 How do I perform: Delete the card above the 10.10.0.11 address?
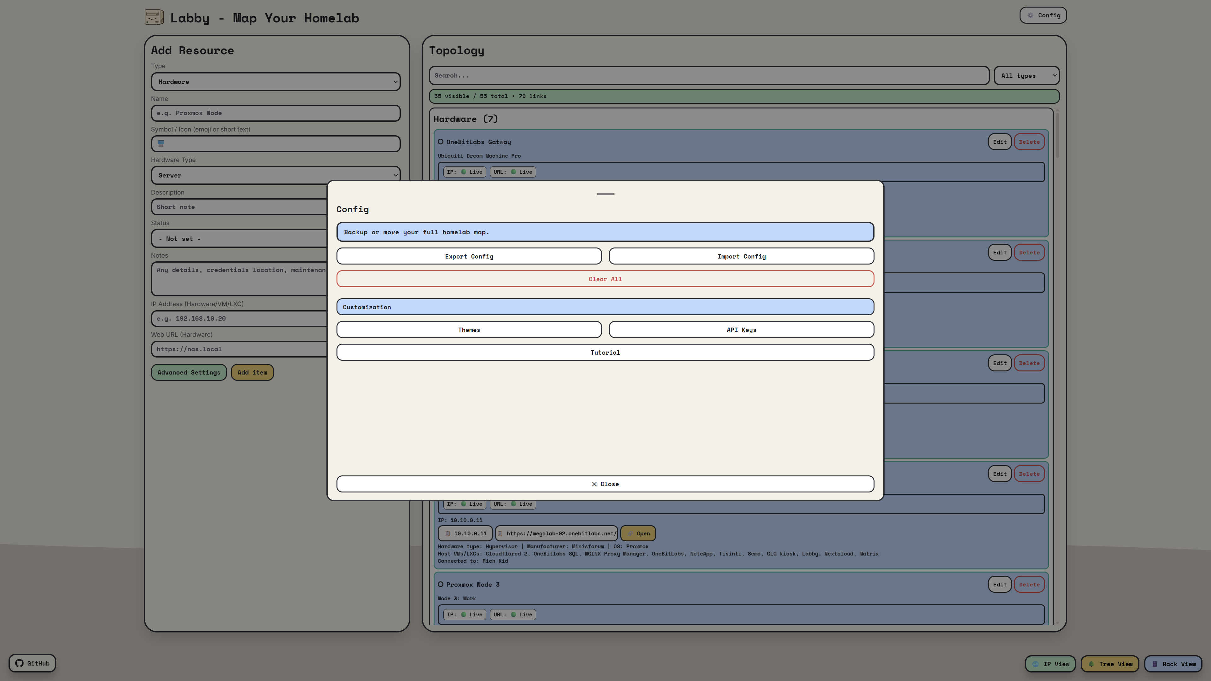(x=1029, y=474)
